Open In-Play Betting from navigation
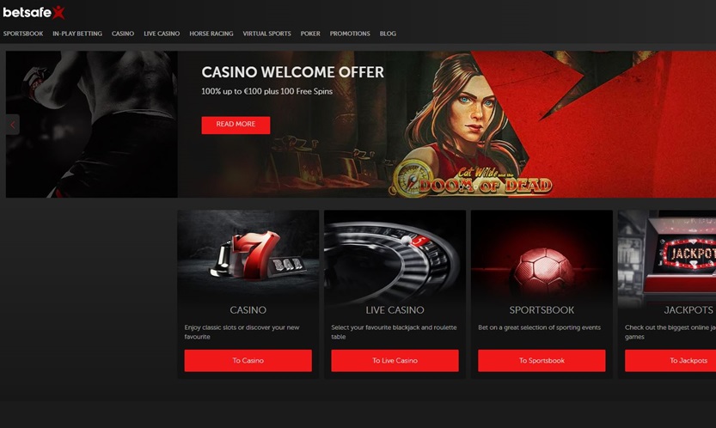The width and height of the screenshot is (716, 428). [77, 34]
